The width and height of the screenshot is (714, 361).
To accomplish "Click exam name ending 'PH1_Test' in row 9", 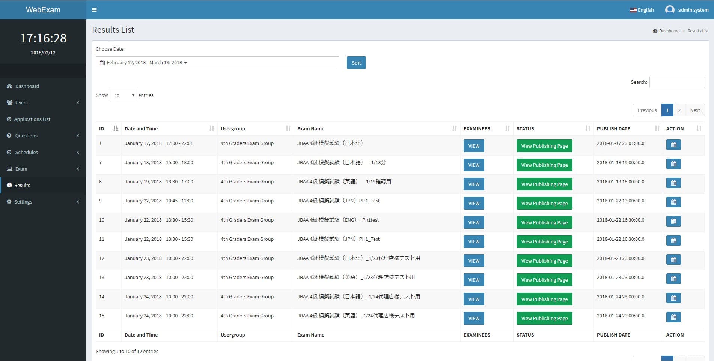I will [338, 201].
